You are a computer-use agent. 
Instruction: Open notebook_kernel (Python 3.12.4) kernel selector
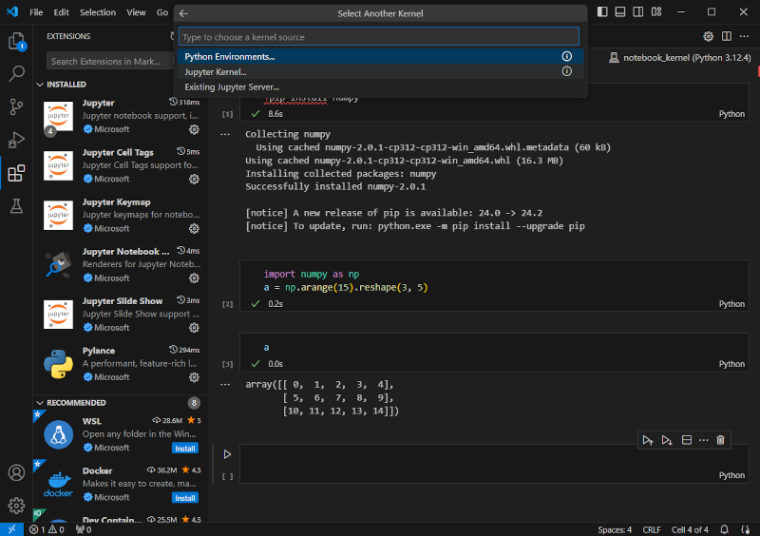[680, 58]
